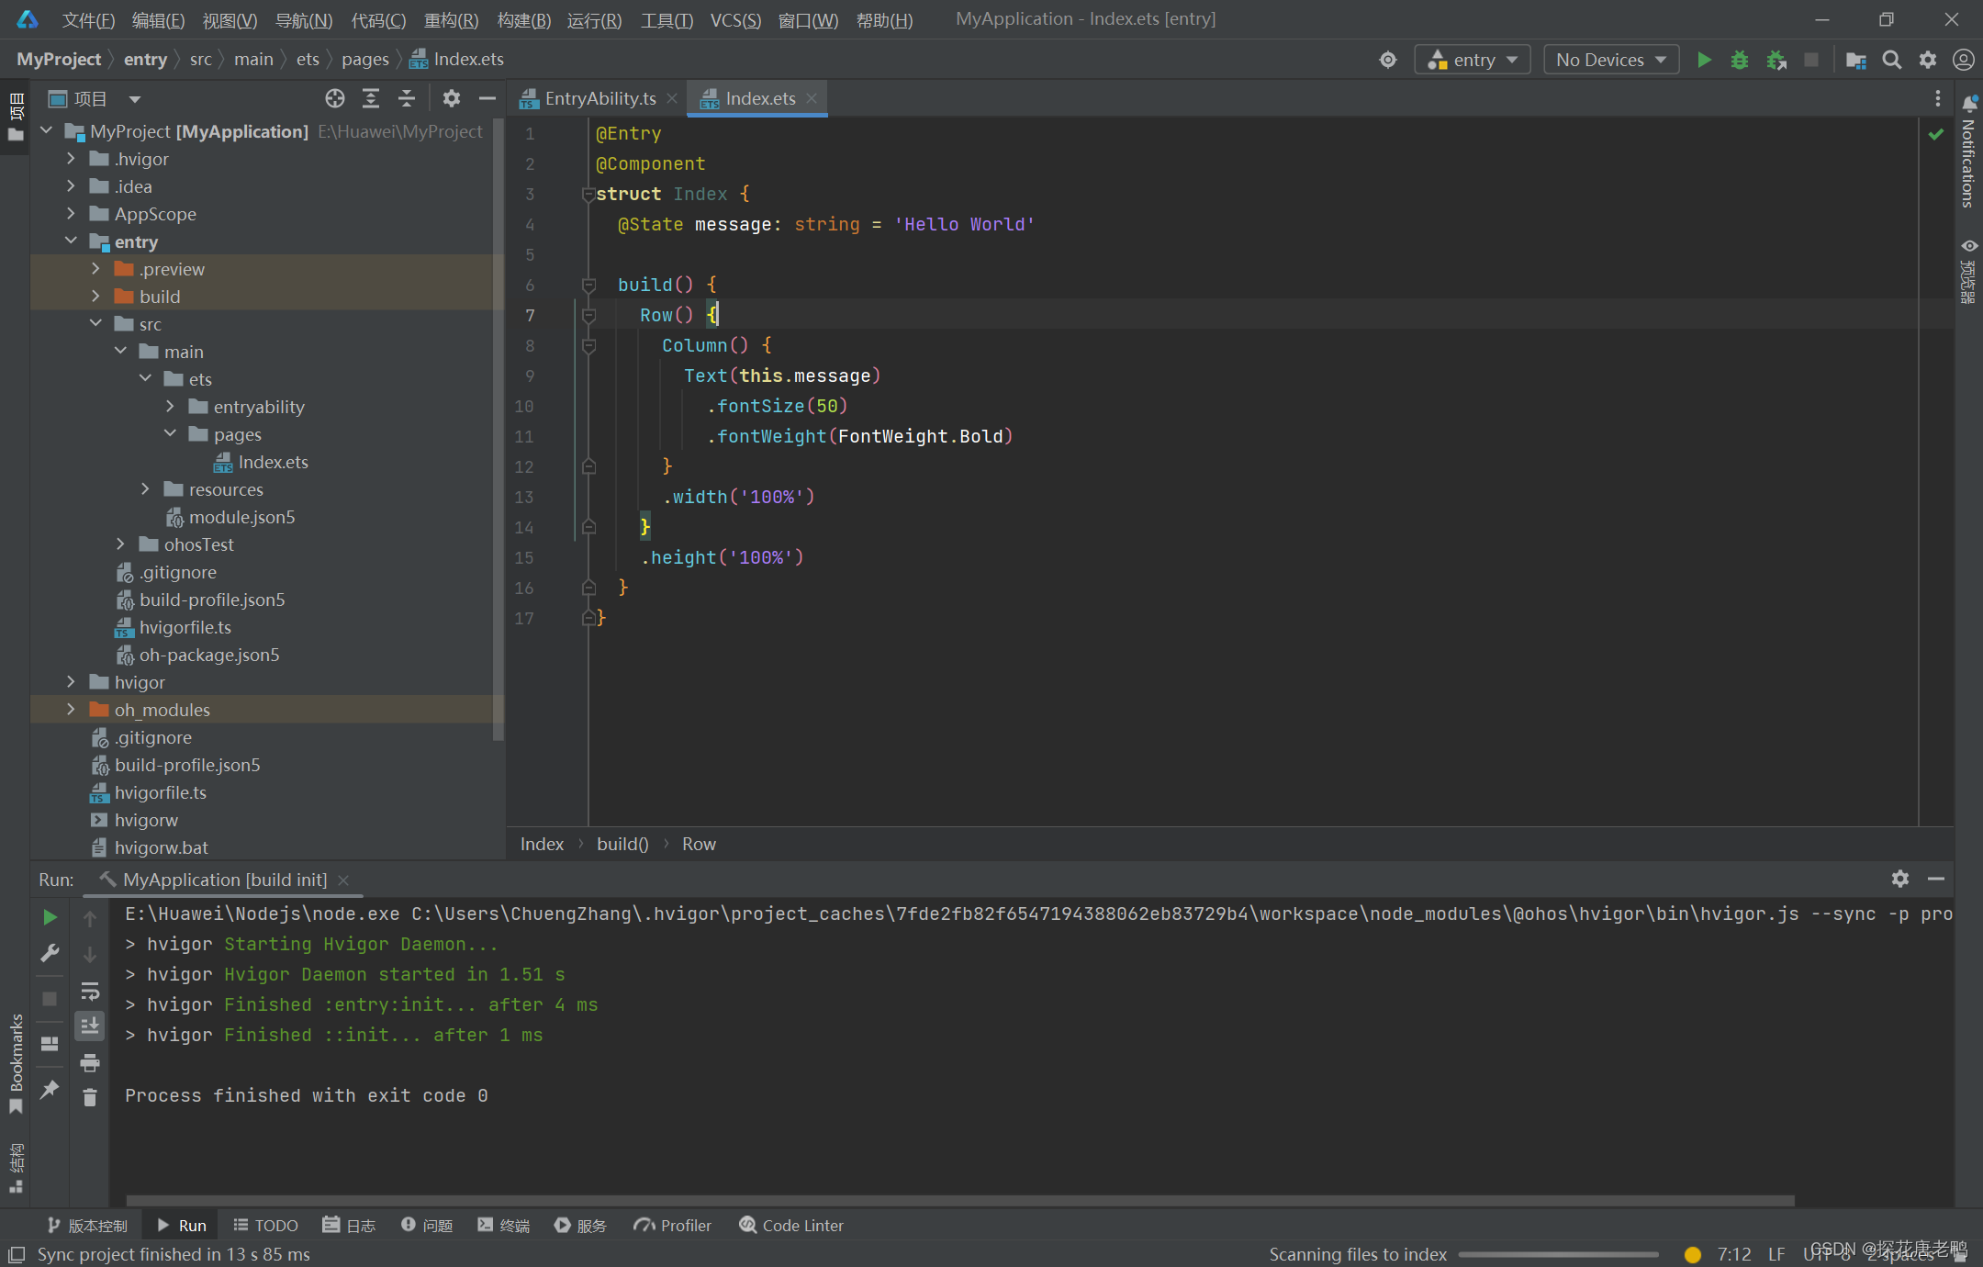
Task: Open the 构建(B) menu
Action: (x=523, y=20)
